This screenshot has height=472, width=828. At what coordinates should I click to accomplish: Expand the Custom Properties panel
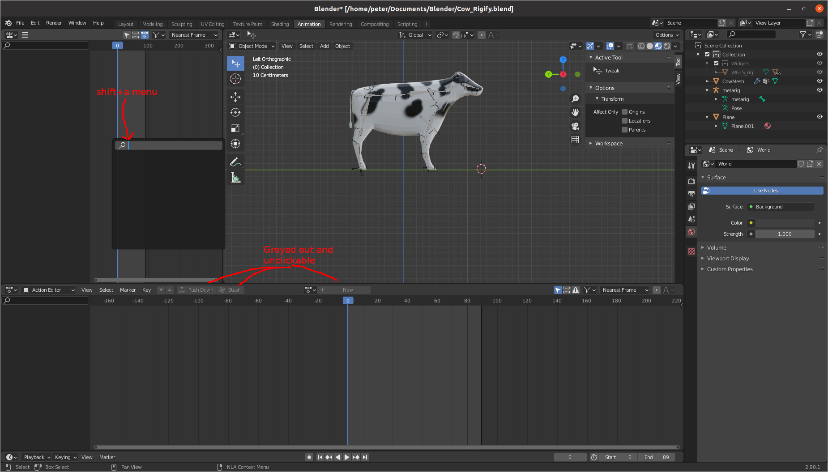click(730, 269)
